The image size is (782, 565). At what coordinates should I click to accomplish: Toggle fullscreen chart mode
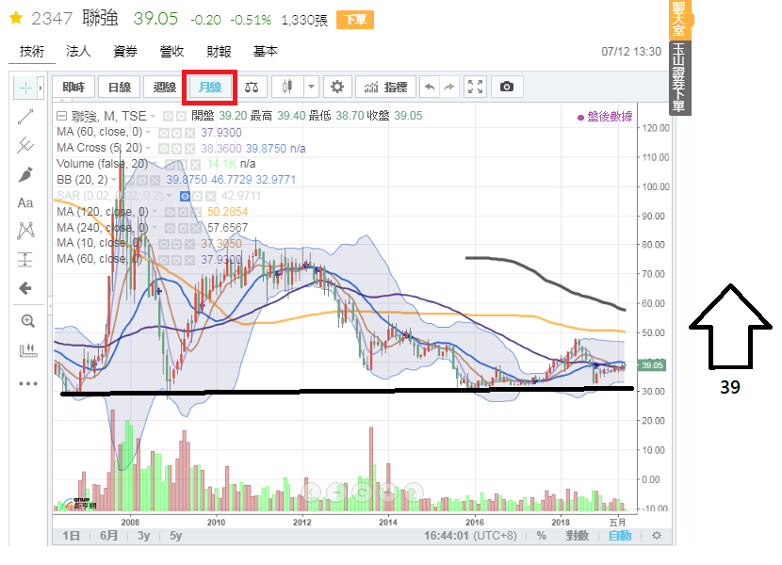(x=475, y=88)
